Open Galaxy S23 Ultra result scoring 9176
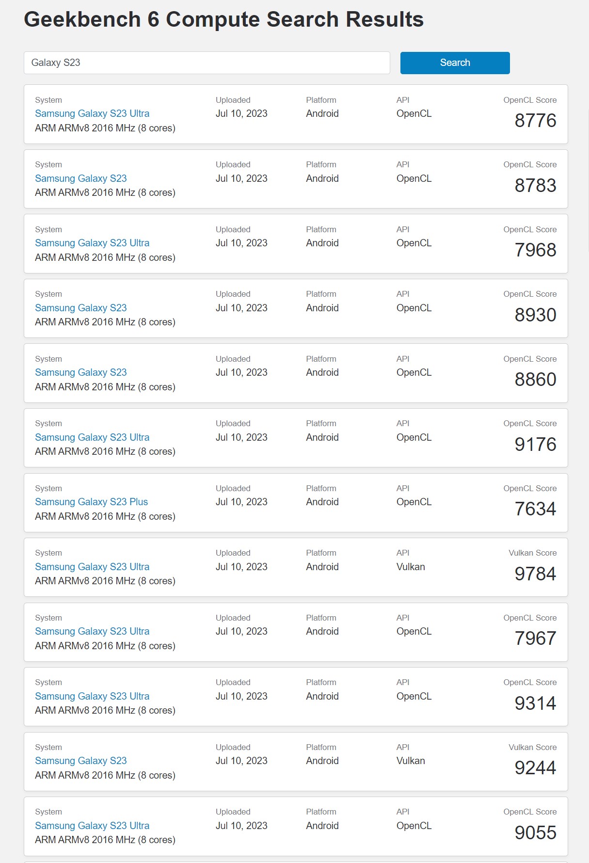589x863 pixels. pyautogui.click(x=92, y=437)
